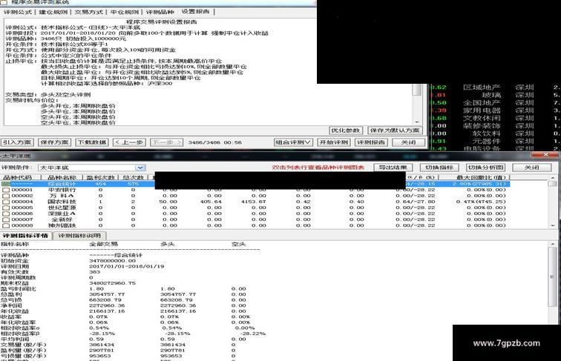Screen dimensions: 561x361
Task: Sort by the 盈利次数 column header
Action: point(100,178)
